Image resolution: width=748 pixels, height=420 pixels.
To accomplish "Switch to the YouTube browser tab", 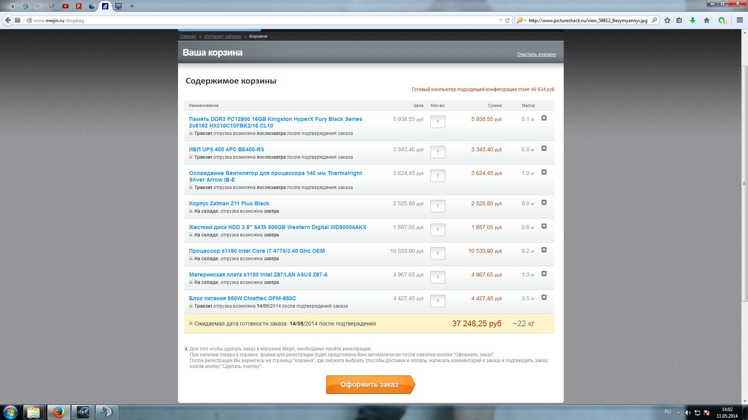I will coord(65,6).
